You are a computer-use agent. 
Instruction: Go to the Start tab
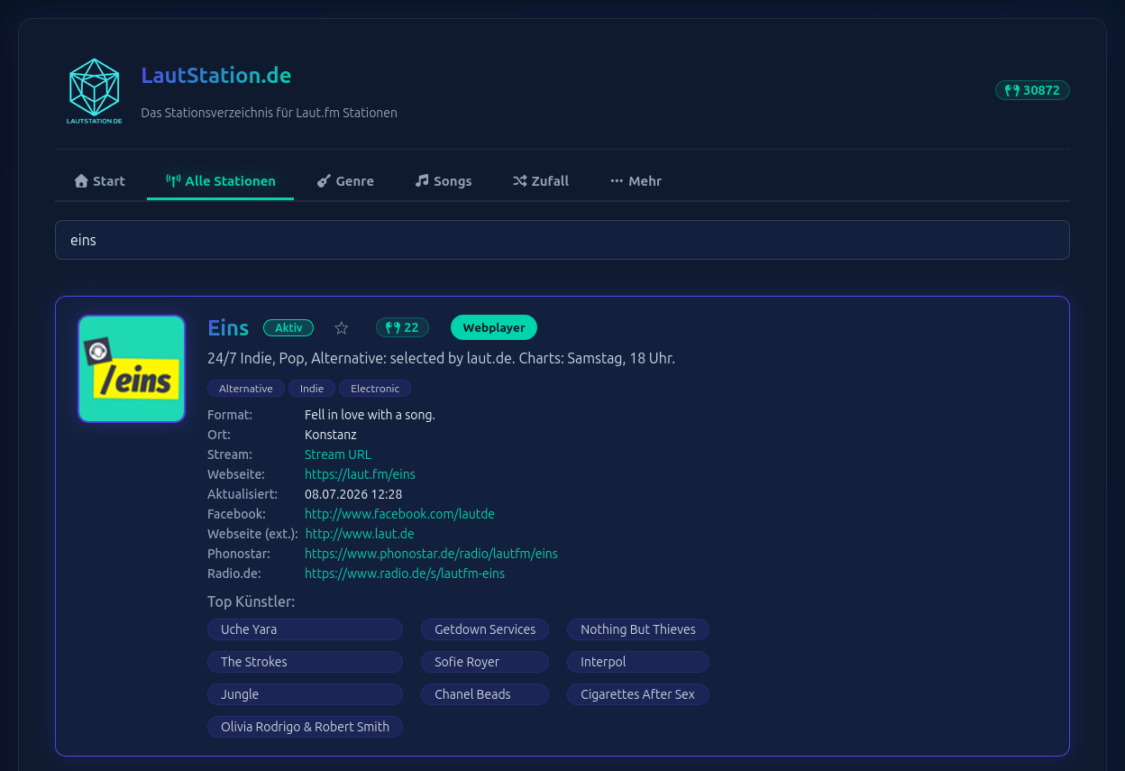point(99,181)
